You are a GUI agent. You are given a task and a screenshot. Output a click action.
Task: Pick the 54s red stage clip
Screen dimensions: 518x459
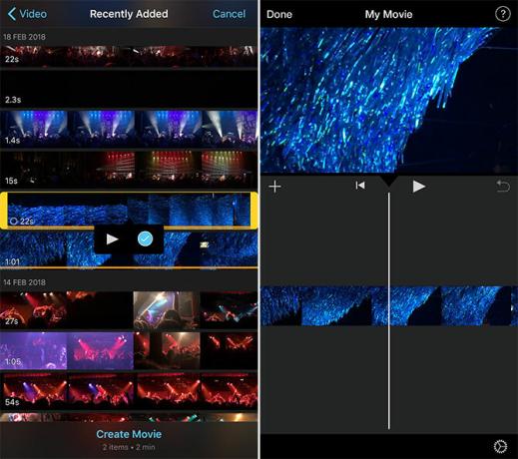[x=129, y=391]
